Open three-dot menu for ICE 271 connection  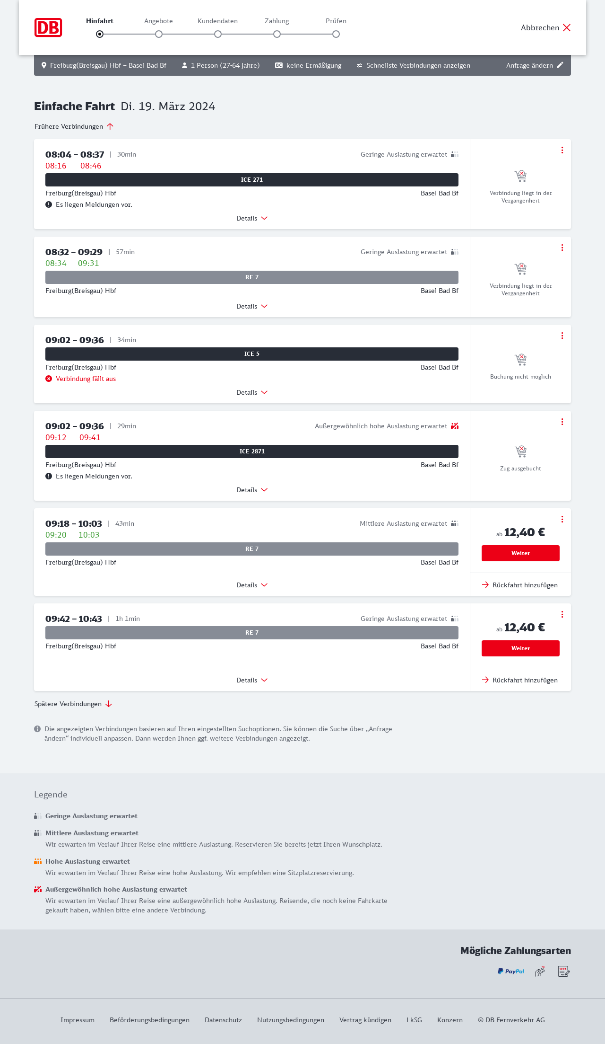562,150
